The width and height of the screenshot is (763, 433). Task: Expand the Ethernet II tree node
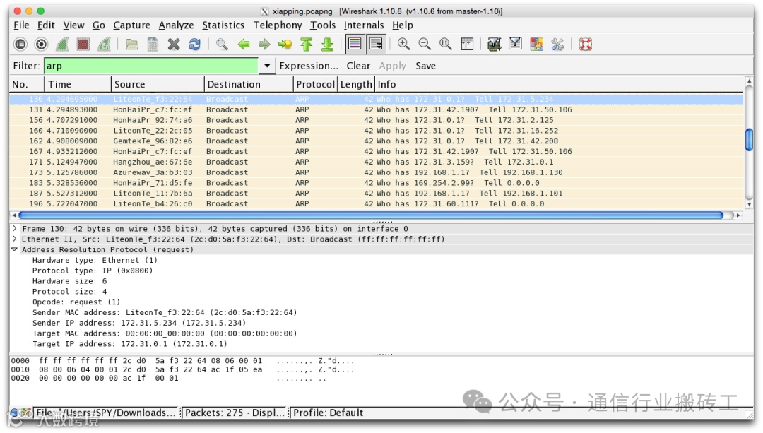click(14, 239)
